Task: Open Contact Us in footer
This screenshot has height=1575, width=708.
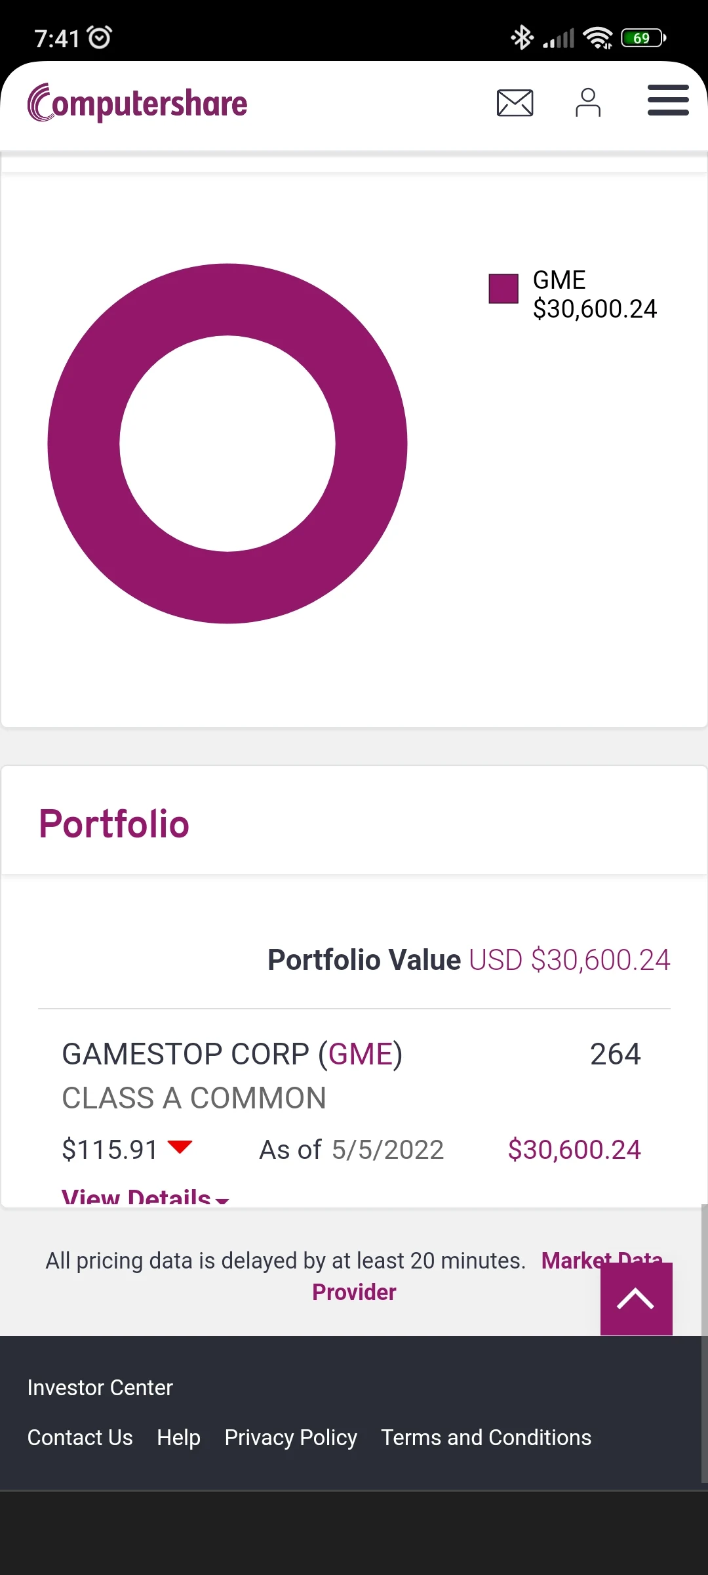Action: pyautogui.click(x=80, y=1438)
